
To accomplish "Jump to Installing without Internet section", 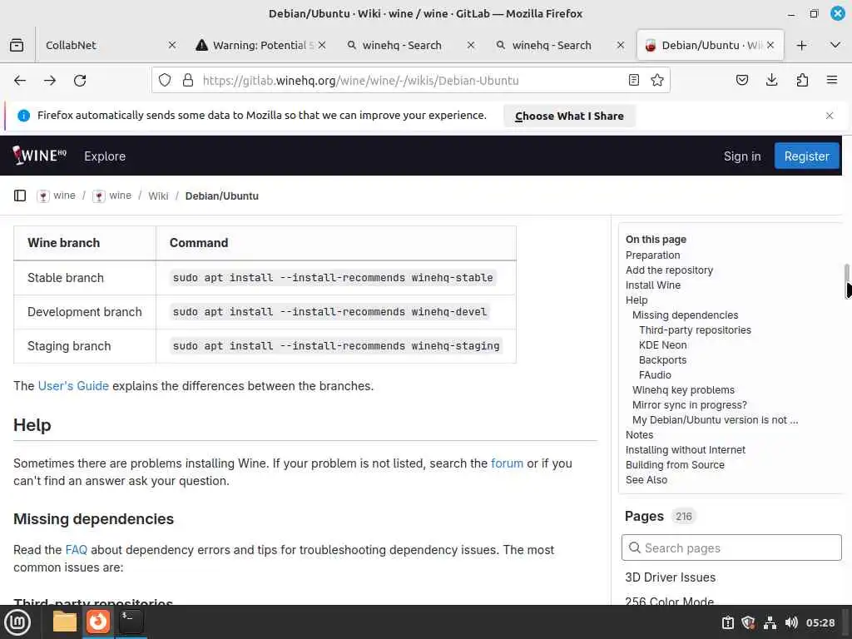I will pos(686,450).
